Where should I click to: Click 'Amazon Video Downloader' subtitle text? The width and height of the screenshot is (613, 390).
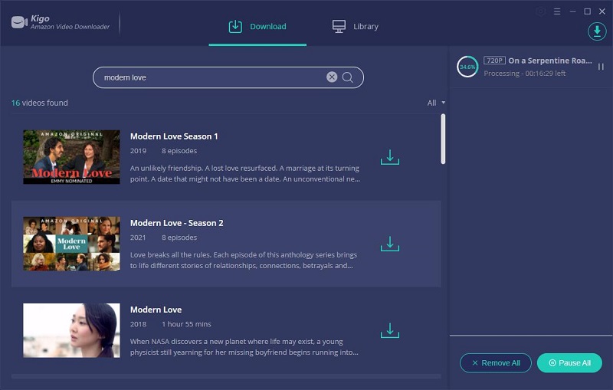(x=70, y=27)
